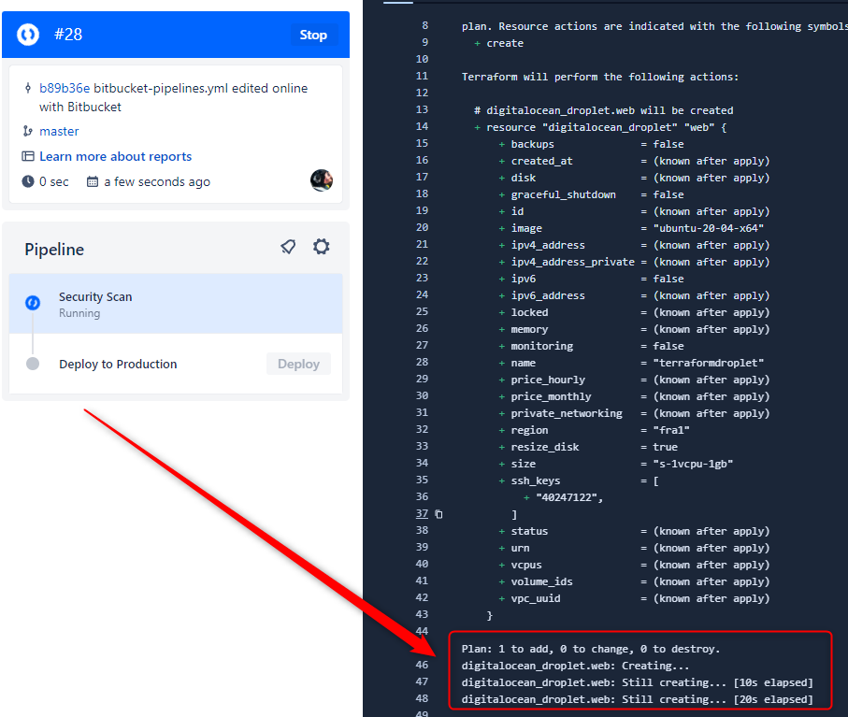This screenshot has height=717, width=848.
Task: Click the backups = false log line
Action: pyautogui.click(x=591, y=144)
